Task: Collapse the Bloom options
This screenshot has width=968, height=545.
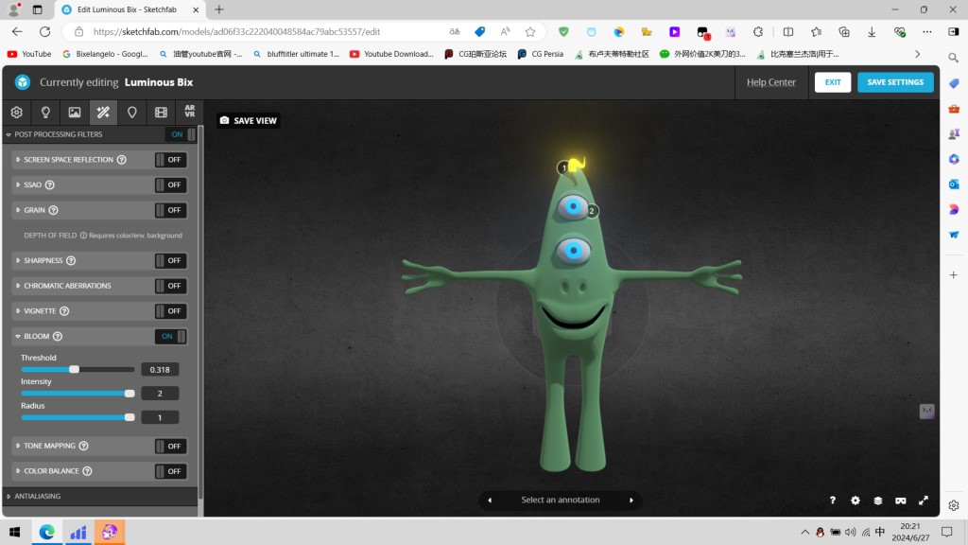Action: click(x=18, y=336)
